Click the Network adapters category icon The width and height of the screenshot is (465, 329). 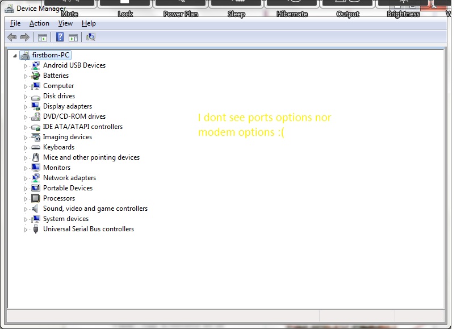[x=36, y=178]
